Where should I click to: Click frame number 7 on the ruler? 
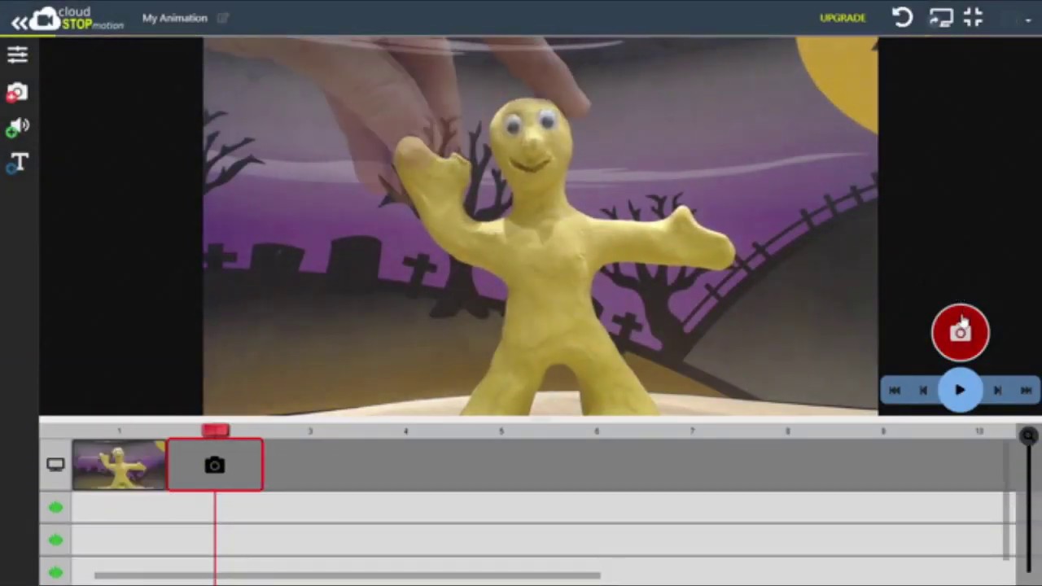tap(692, 431)
